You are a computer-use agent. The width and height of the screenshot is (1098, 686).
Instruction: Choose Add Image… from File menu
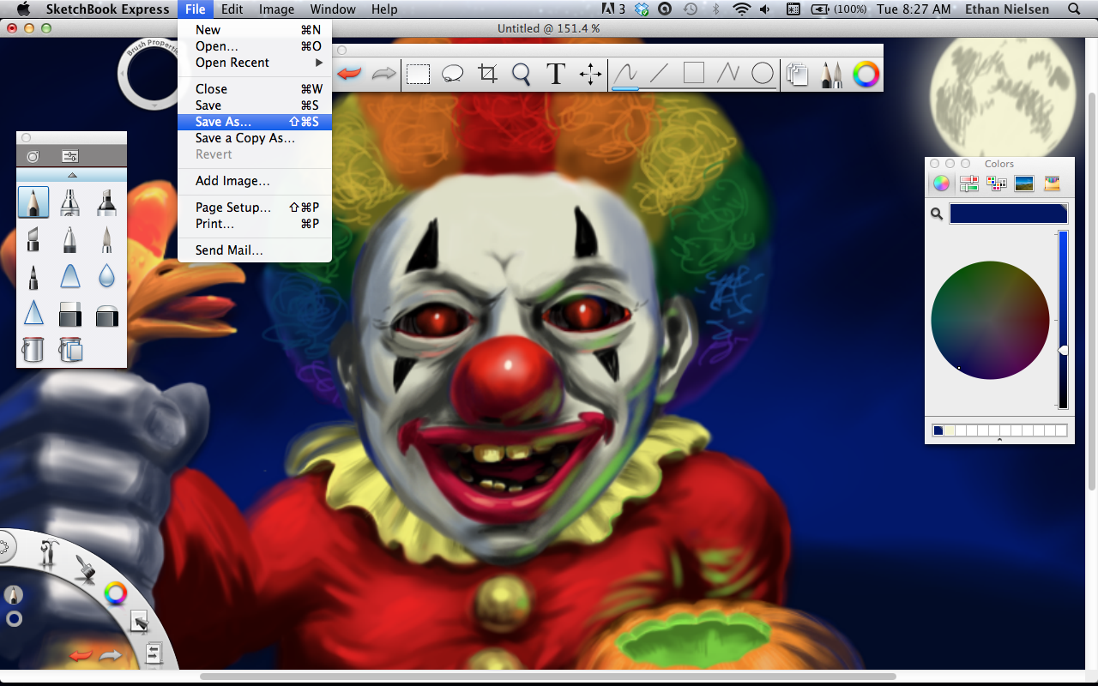tap(255, 181)
